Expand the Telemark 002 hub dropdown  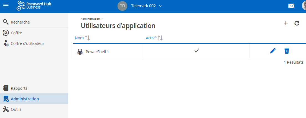(x=160, y=6)
